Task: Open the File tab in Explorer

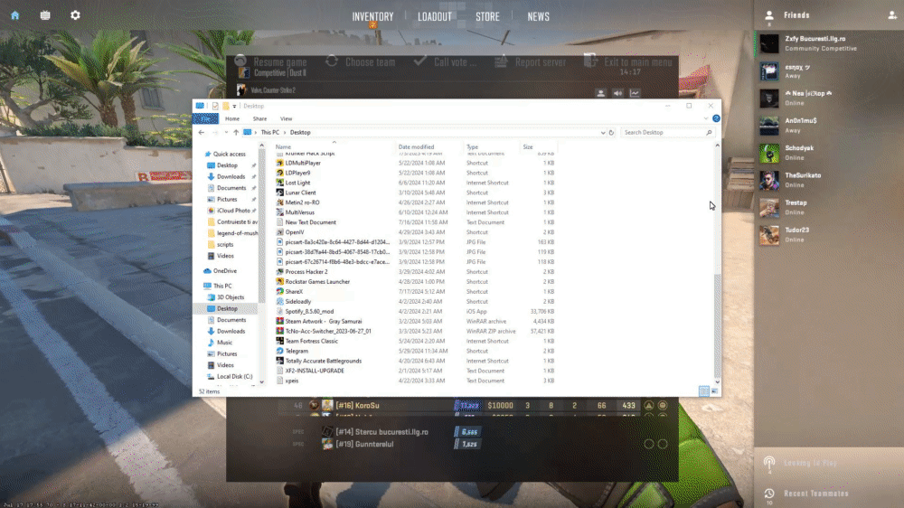Action: 205,118
